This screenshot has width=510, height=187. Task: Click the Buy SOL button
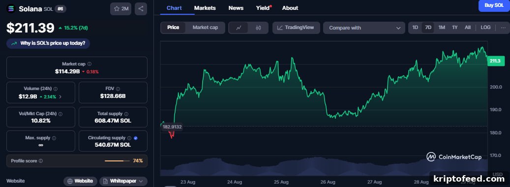pos(494,5)
